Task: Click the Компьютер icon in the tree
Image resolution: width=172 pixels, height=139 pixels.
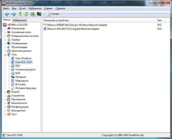Action: click(x=9, y=29)
